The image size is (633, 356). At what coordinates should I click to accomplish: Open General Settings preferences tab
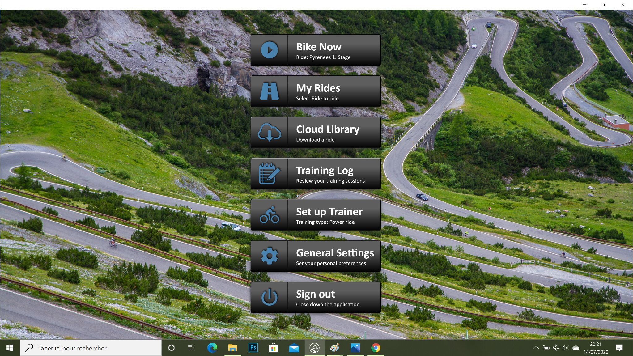click(x=316, y=256)
